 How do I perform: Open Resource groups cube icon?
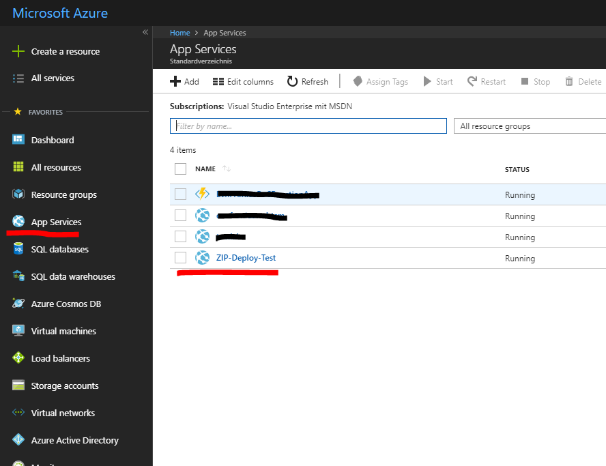(x=18, y=194)
